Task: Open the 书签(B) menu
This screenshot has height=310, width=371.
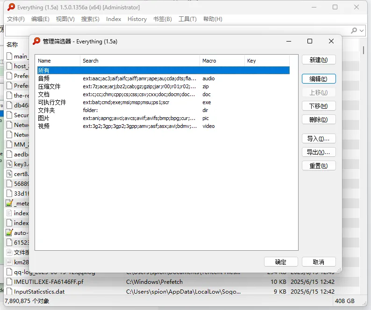Action: point(162,19)
